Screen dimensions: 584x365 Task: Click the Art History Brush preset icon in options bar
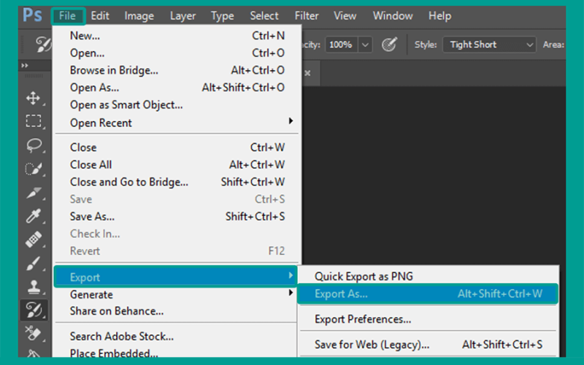click(42, 45)
